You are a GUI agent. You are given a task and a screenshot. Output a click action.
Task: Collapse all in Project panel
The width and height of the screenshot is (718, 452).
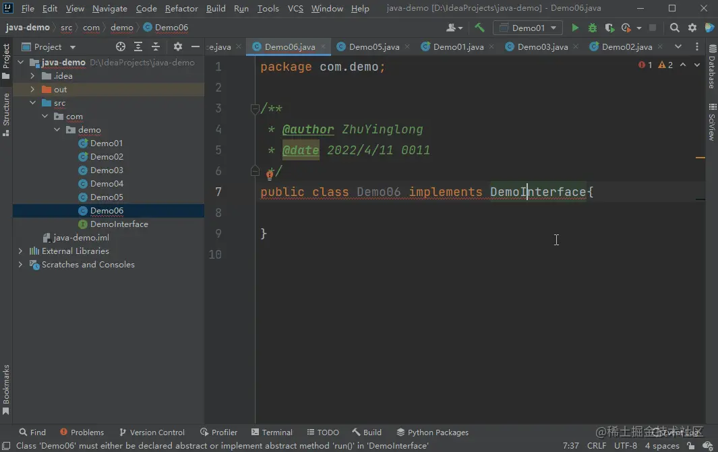point(156,46)
